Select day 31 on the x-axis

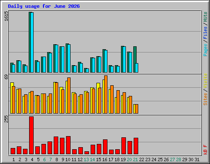[197, 159]
